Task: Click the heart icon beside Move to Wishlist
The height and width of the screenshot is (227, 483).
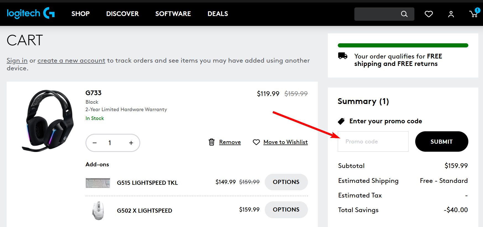Action: coord(256,142)
